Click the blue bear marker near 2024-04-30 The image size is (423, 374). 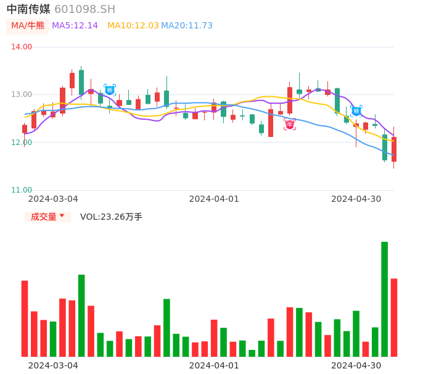tap(356, 111)
